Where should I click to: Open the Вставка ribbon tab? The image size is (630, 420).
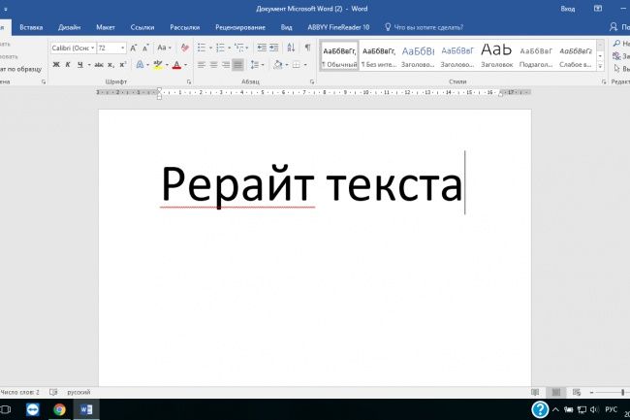(x=31, y=27)
